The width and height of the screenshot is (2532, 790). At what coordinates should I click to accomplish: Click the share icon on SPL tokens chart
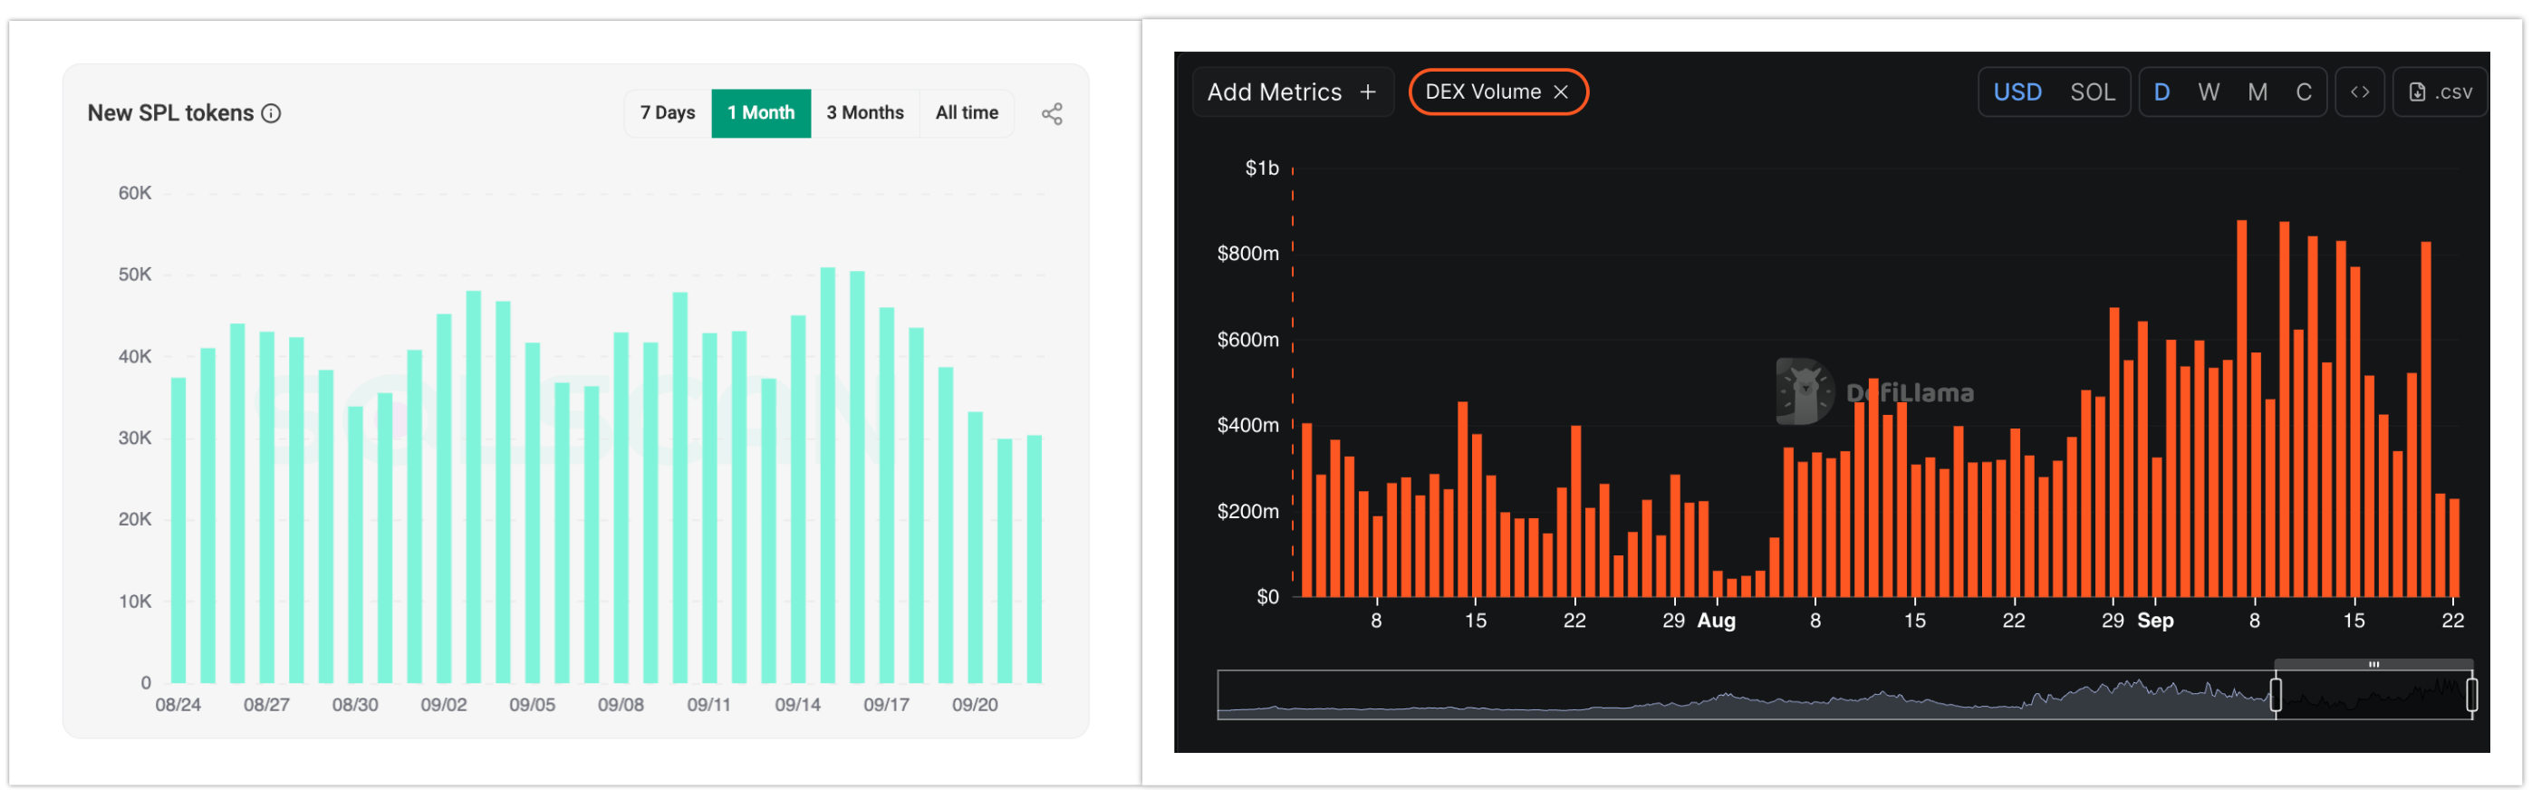(1052, 114)
